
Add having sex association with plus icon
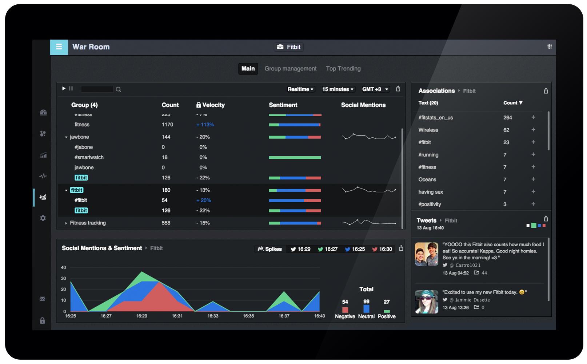[534, 191]
